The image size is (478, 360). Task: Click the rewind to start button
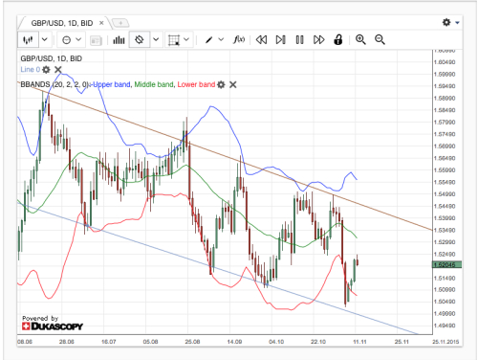coord(261,40)
